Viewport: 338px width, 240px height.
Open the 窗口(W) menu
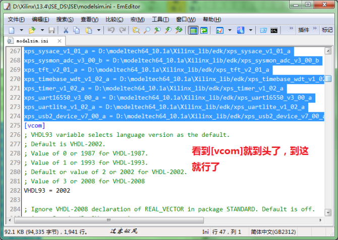[186, 20]
